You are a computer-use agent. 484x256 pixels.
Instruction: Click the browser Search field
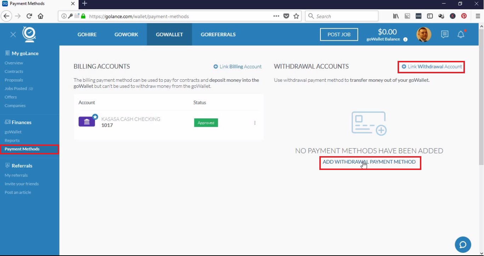point(342,16)
